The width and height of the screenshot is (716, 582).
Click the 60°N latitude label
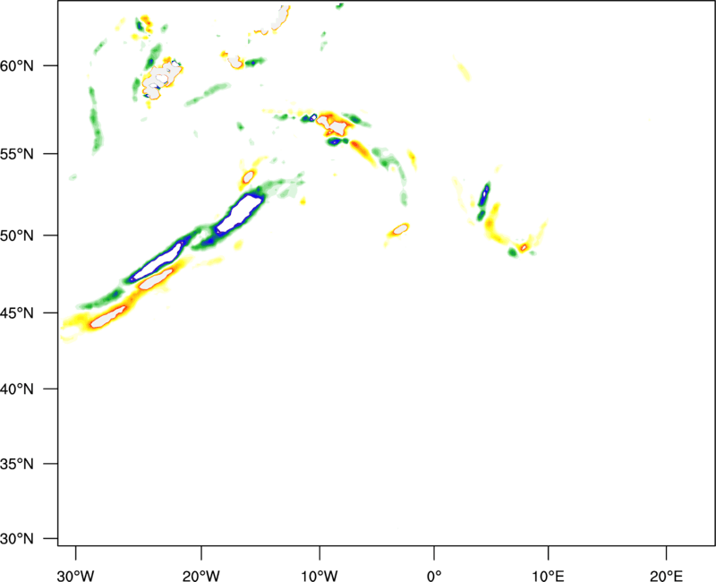pos(17,66)
